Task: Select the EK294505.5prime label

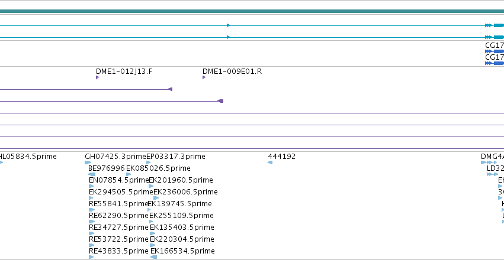Action: [x=121, y=192]
